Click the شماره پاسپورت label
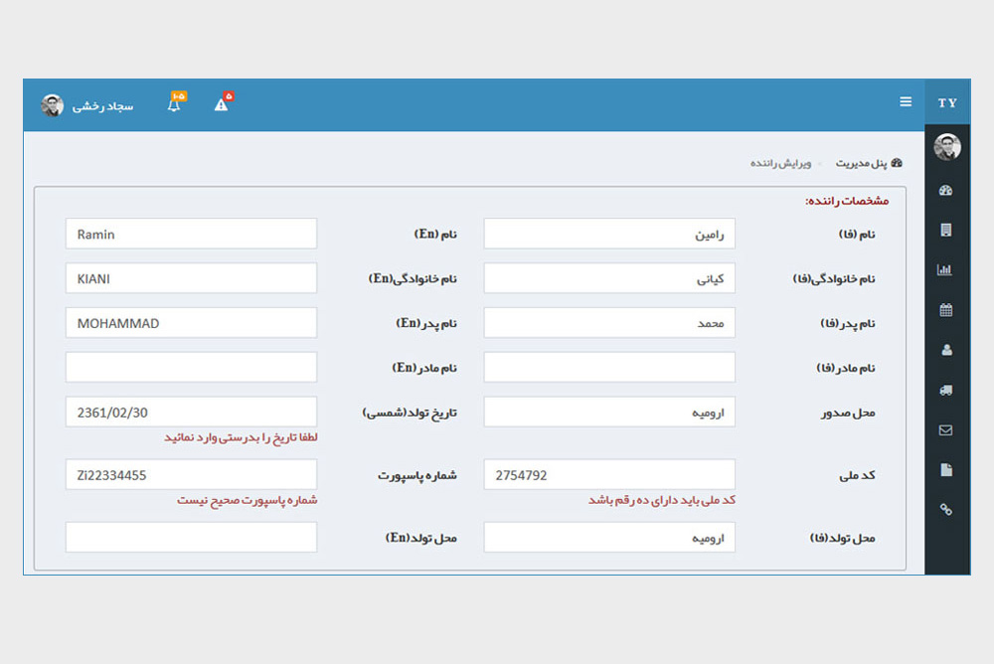The height and width of the screenshot is (664, 994). [417, 476]
